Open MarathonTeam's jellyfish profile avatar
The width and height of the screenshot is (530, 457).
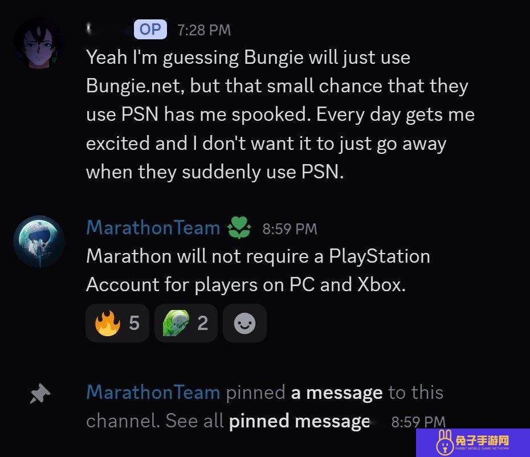click(x=39, y=242)
